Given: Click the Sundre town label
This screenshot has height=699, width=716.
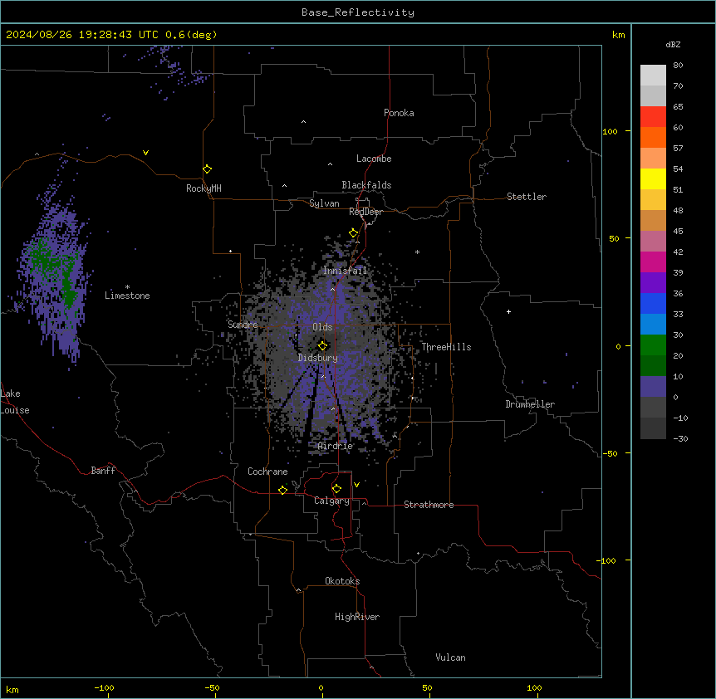Looking at the screenshot, I should pyautogui.click(x=243, y=325).
